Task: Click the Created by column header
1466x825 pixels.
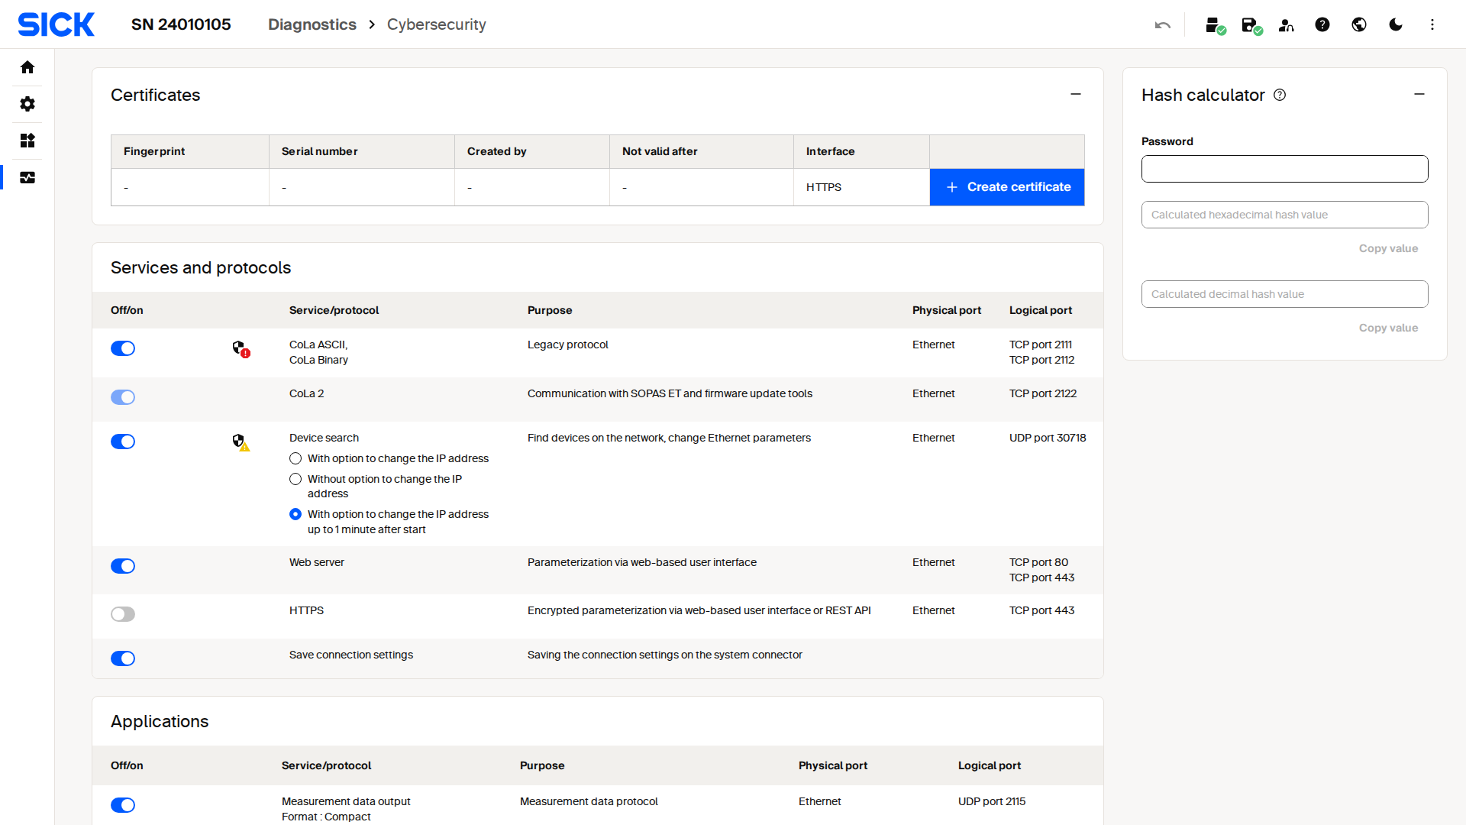Action: click(532, 151)
